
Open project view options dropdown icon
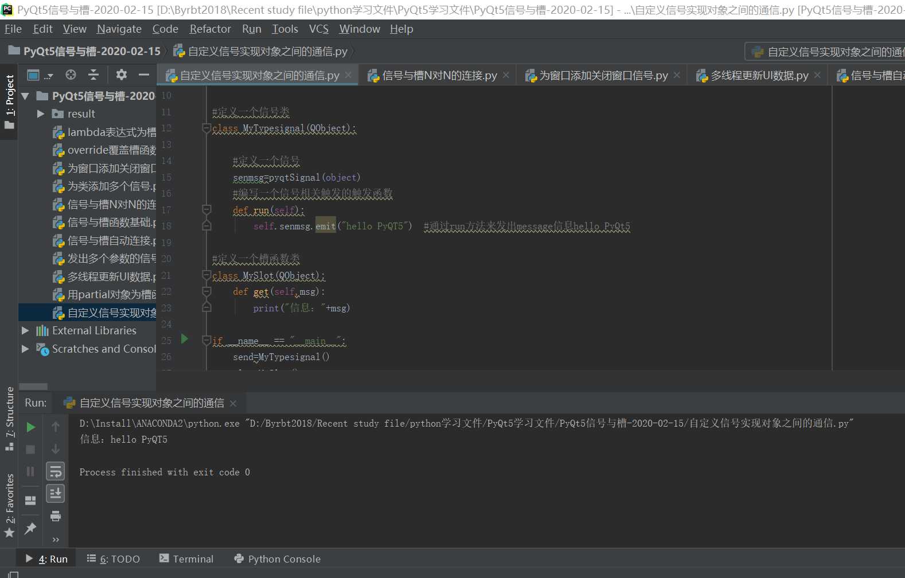pyautogui.click(x=40, y=75)
